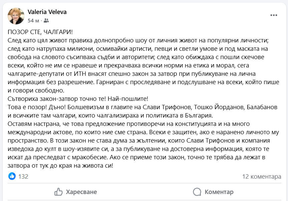This screenshot has height=201, width=288.
Task: Show who reacted via the 132 count
Action: pyautogui.click(x=23, y=176)
